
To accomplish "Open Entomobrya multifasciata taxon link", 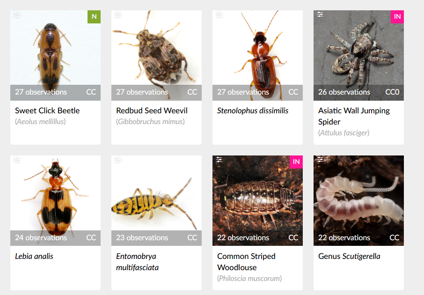I will point(138,262).
